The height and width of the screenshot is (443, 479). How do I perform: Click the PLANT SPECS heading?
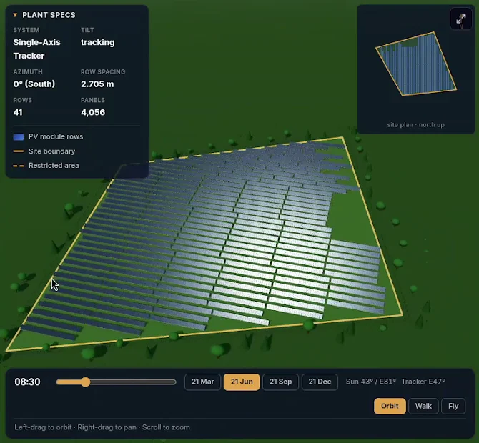[49, 15]
